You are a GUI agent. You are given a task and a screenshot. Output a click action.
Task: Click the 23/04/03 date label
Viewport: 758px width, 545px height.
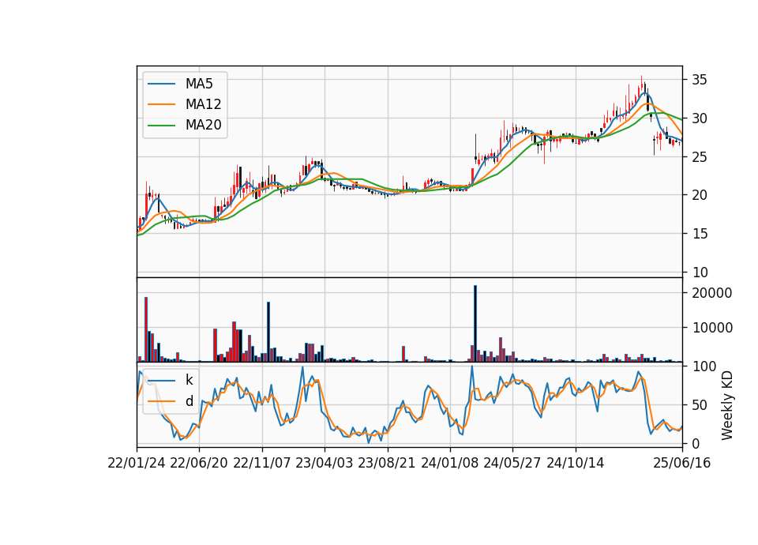click(x=325, y=463)
